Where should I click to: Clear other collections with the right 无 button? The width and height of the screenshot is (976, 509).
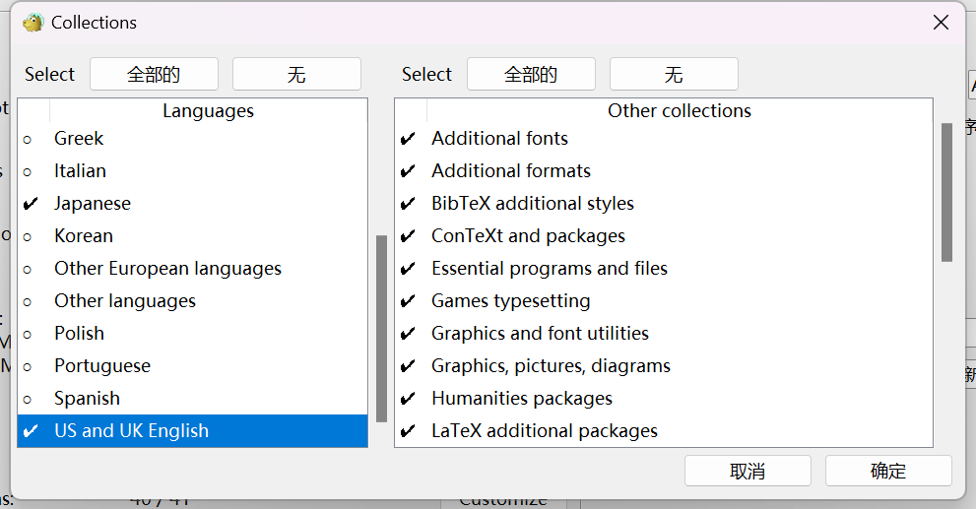click(674, 74)
